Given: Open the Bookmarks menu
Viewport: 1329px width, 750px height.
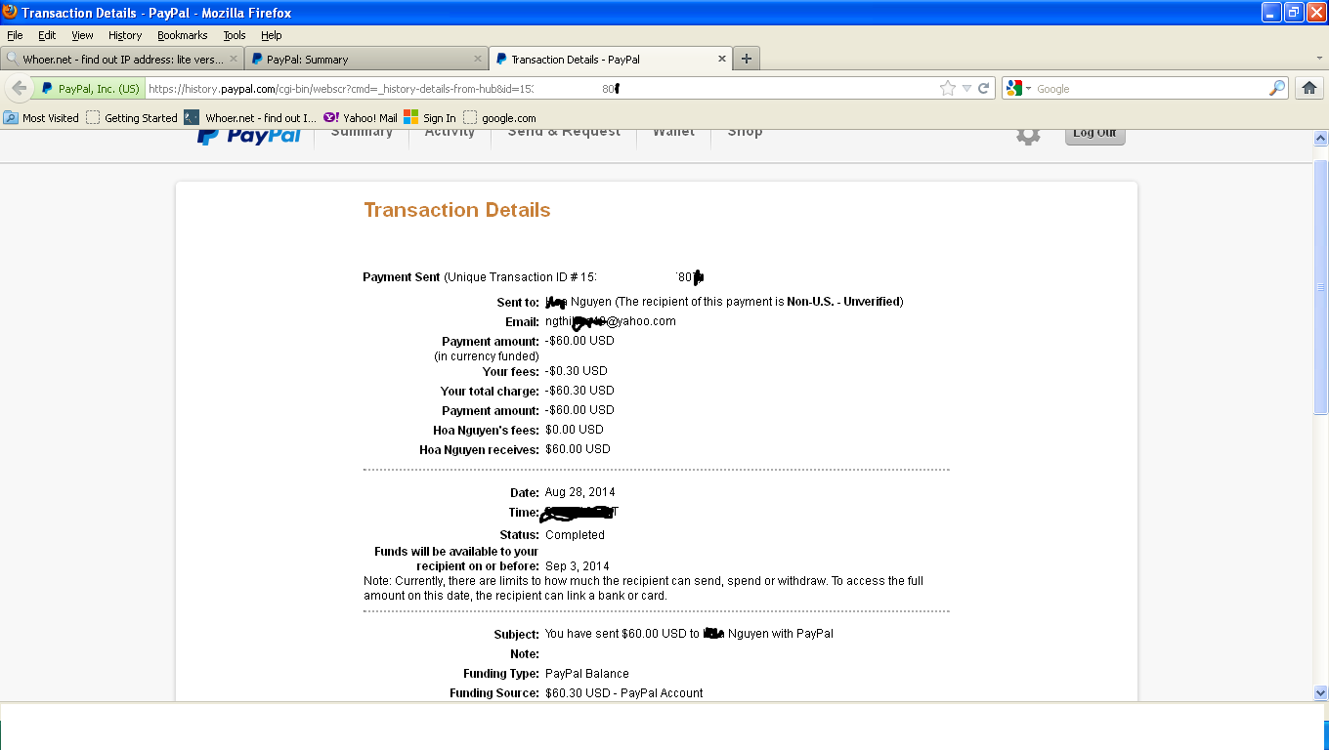Looking at the screenshot, I should pyautogui.click(x=183, y=35).
